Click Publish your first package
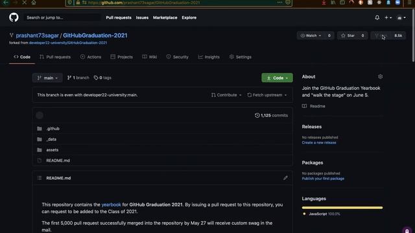The image size is (415, 233). point(323,179)
